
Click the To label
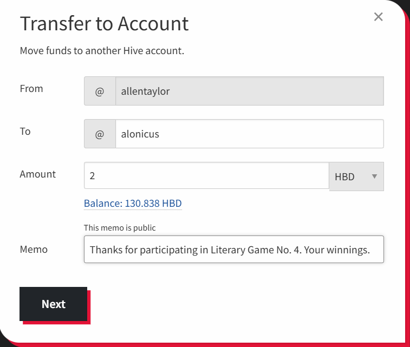25,132
